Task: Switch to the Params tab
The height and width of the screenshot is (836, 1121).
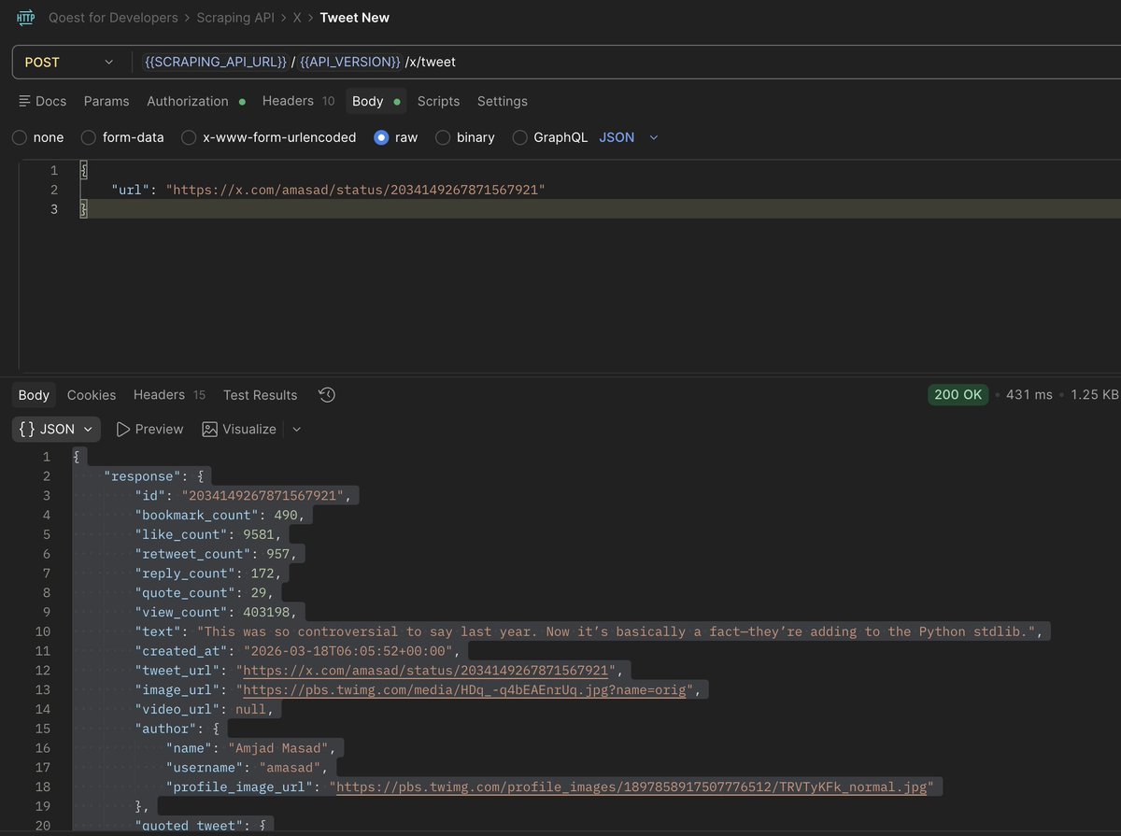Action: pos(106,101)
